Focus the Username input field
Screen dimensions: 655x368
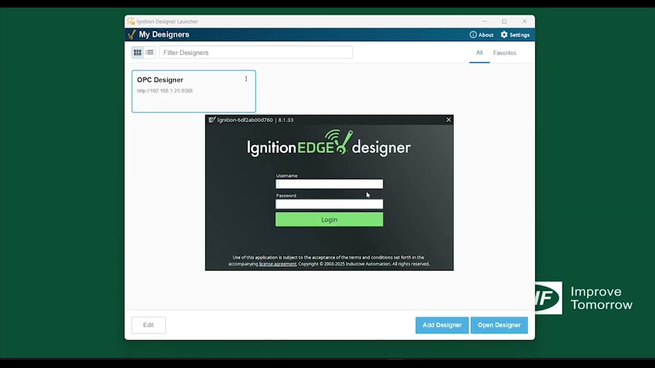click(329, 184)
